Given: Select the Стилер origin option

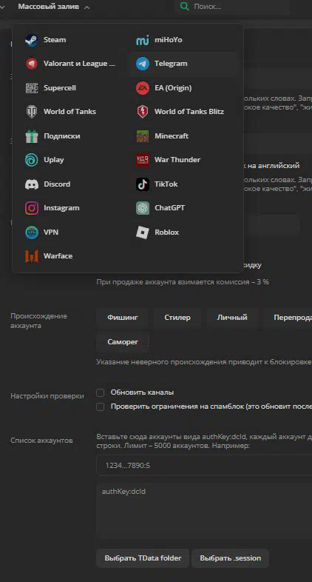Looking at the screenshot, I should [177, 318].
